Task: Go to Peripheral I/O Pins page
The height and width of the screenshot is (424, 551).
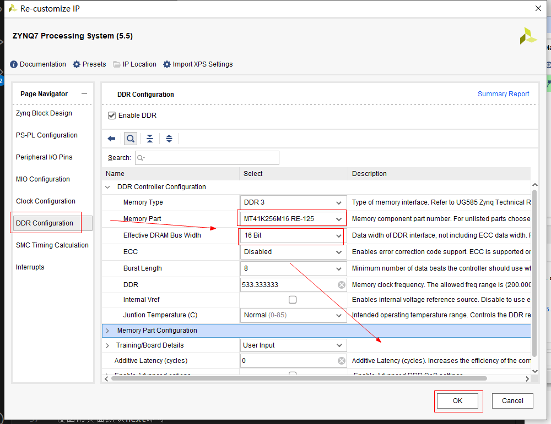Action: pos(44,157)
